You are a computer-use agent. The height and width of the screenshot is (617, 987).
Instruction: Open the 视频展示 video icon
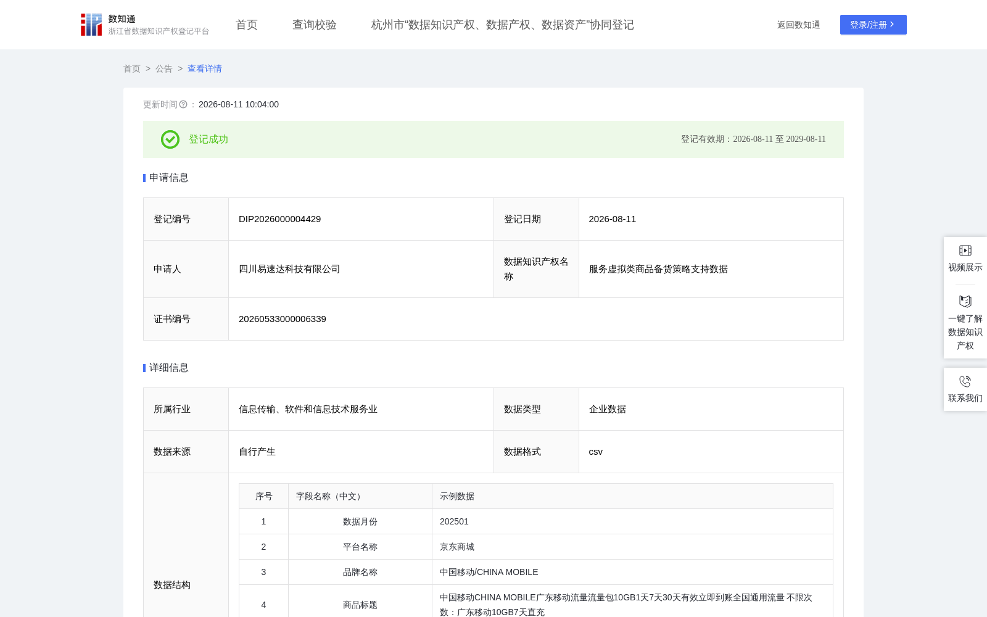[x=965, y=251]
